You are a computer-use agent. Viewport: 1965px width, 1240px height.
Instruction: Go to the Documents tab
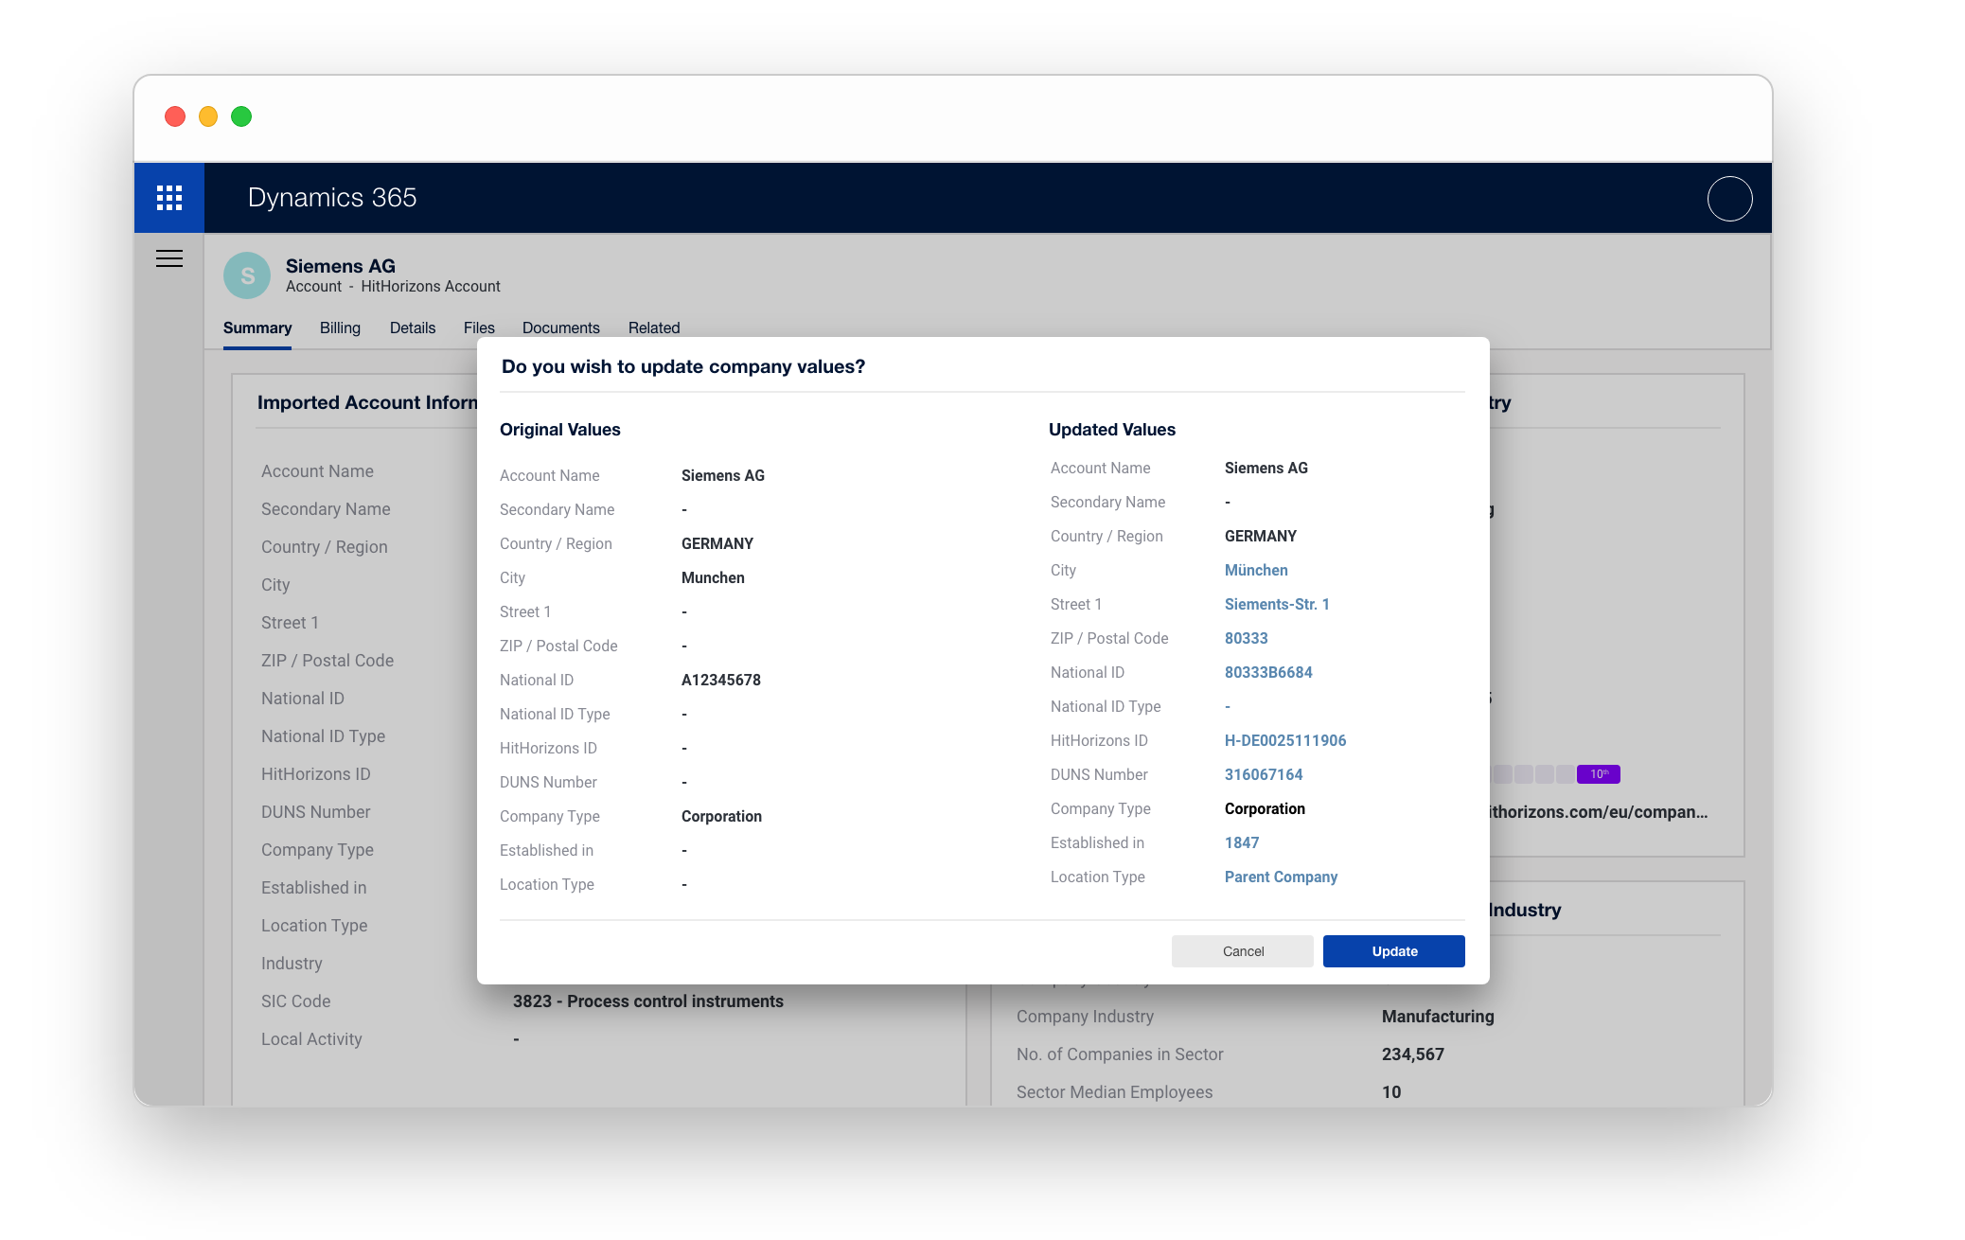[561, 328]
